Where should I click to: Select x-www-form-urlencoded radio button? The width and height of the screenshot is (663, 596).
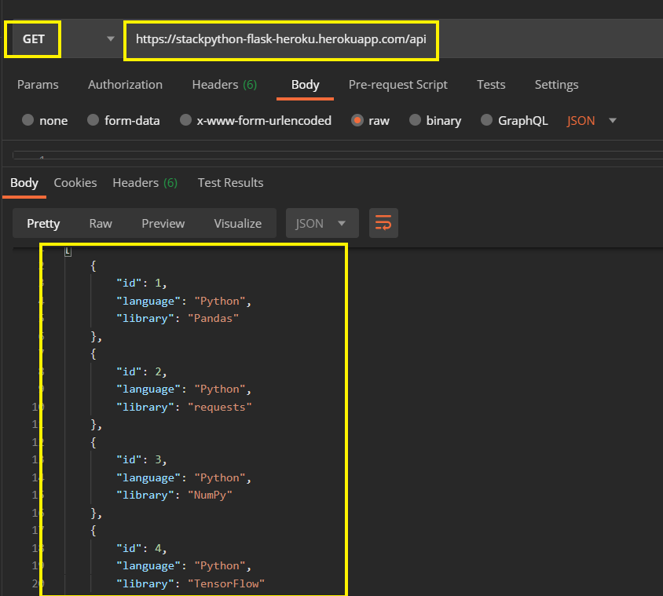click(x=185, y=120)
